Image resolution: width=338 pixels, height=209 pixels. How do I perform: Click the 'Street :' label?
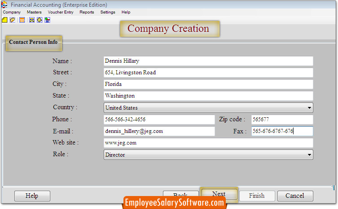(62, 72)
